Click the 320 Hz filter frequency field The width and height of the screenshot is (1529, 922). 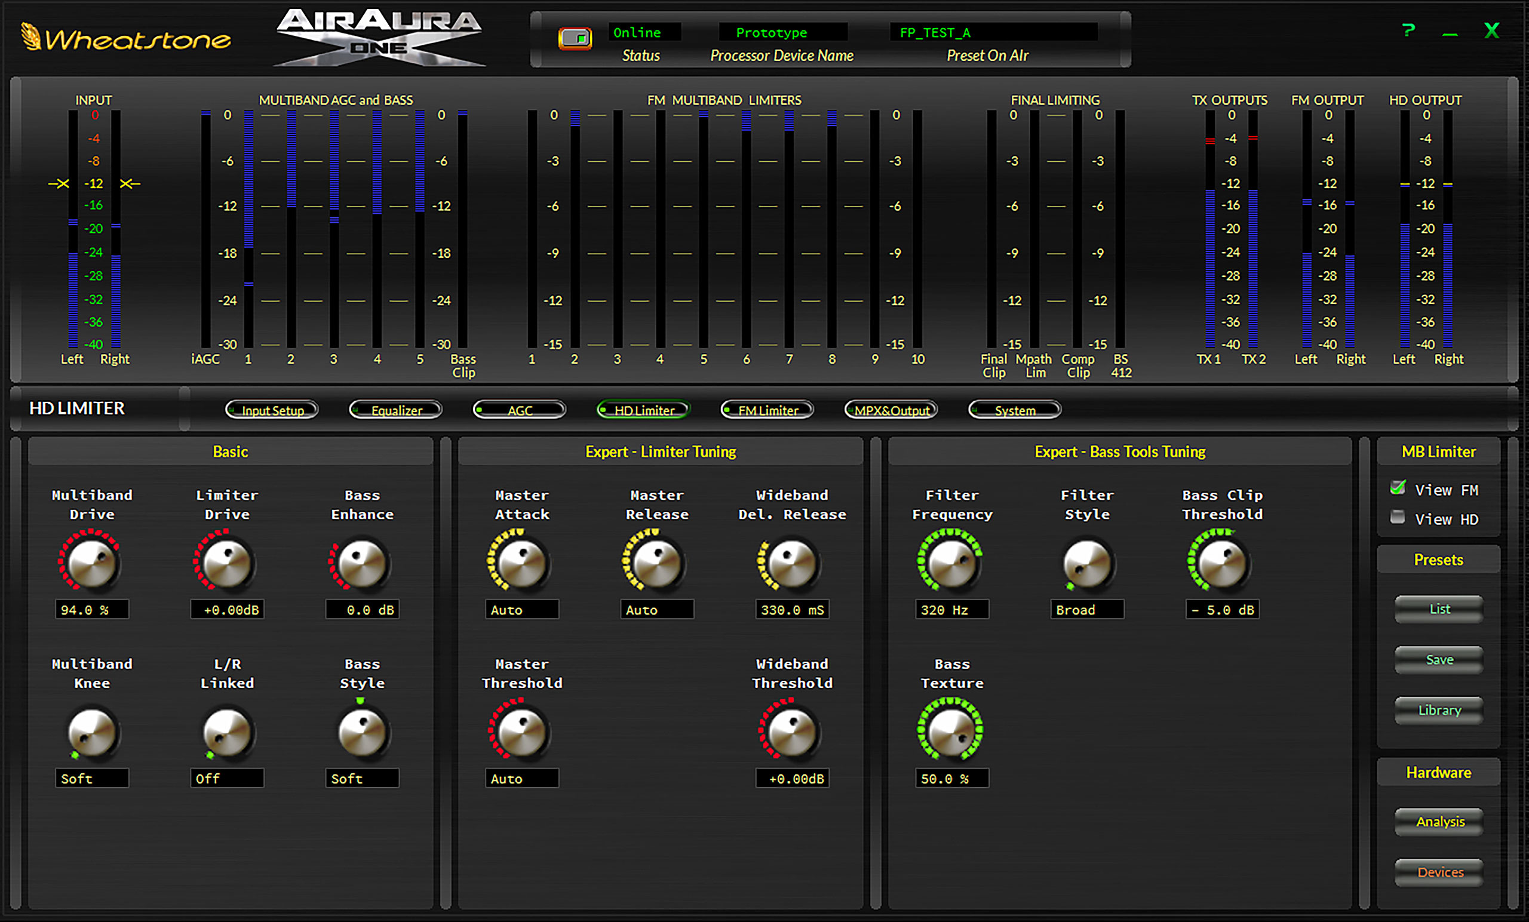pyautogui.click(x=952, y=609)
